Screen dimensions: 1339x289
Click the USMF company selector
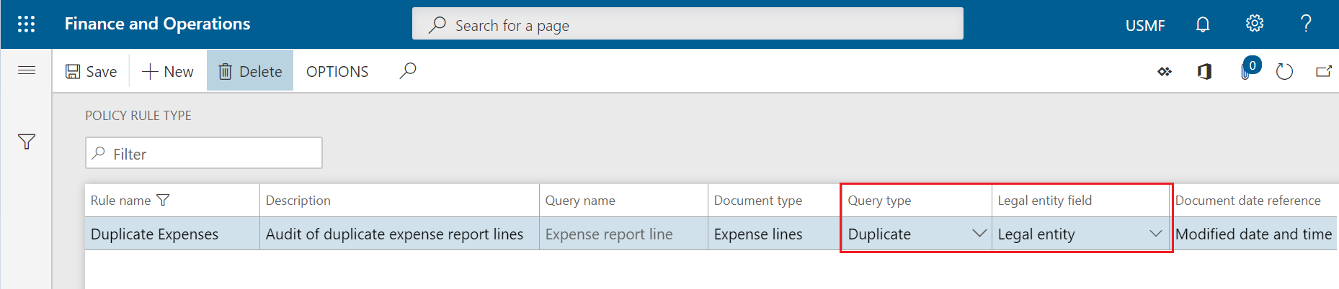pyautogui.click(x=1144, y=25)
